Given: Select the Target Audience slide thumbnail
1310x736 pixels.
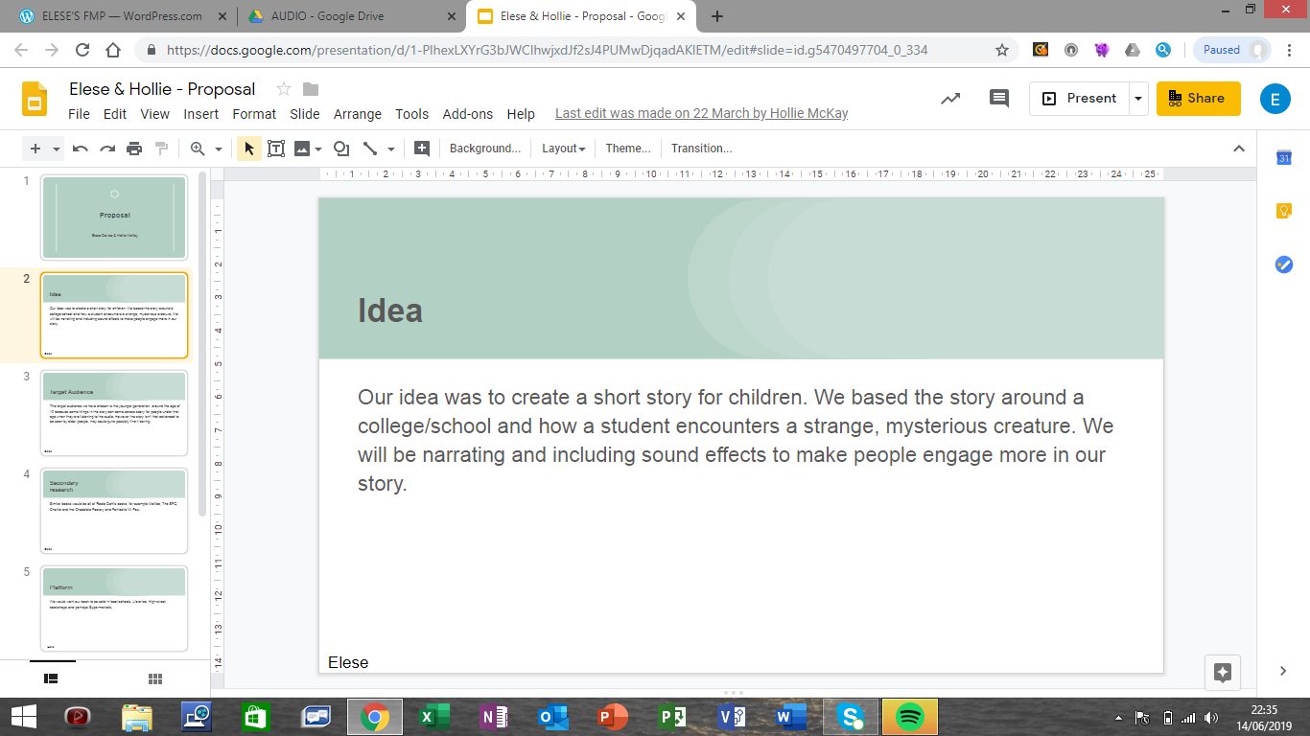Looking at the screenshot, I should (x=114, y=413).
